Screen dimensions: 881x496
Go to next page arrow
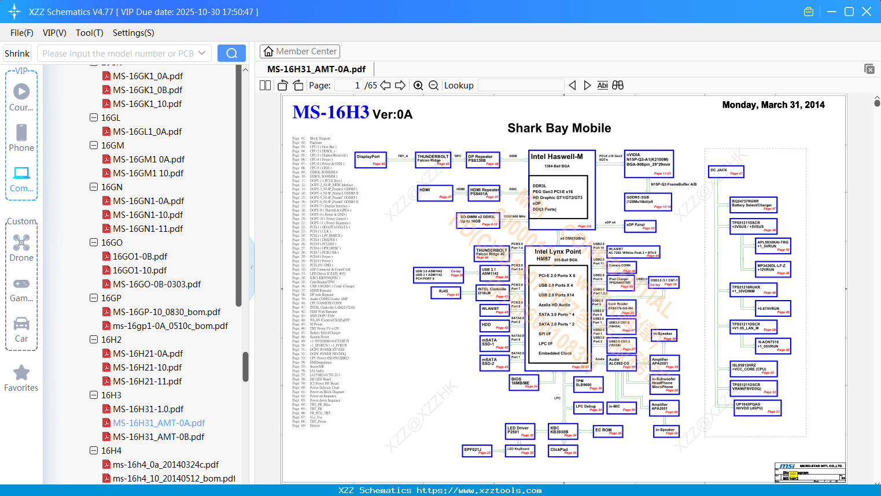tap(400, 85)
